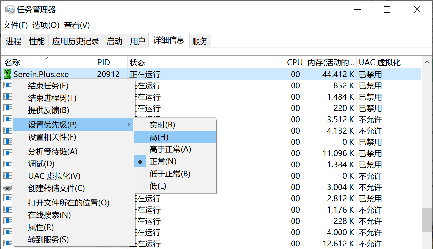Click the scrollbar up arrow
The image size is (433, 249).
[427, 62]
